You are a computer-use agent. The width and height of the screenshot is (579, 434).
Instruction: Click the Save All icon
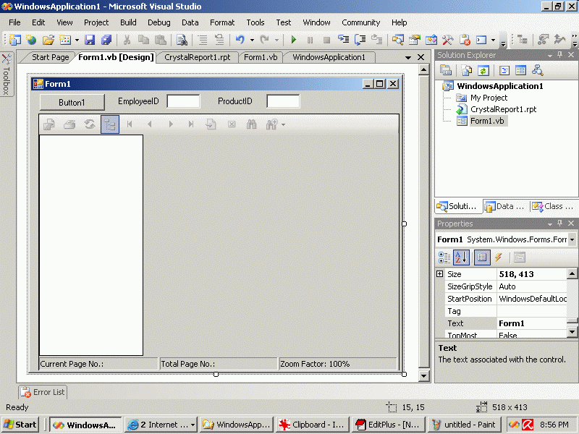[106, 40]
